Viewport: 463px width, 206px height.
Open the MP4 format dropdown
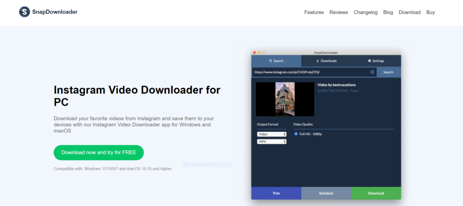click(x=272, y=142)
